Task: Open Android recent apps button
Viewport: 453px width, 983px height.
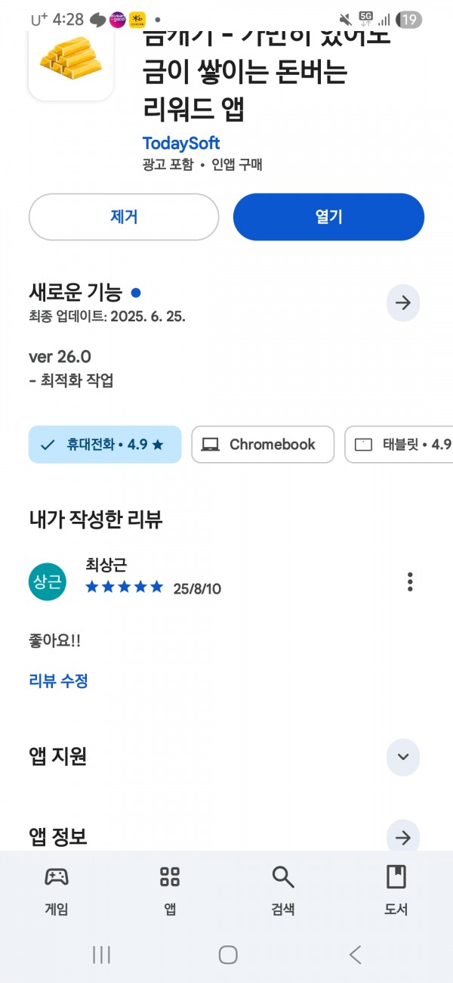Action: 101,955
